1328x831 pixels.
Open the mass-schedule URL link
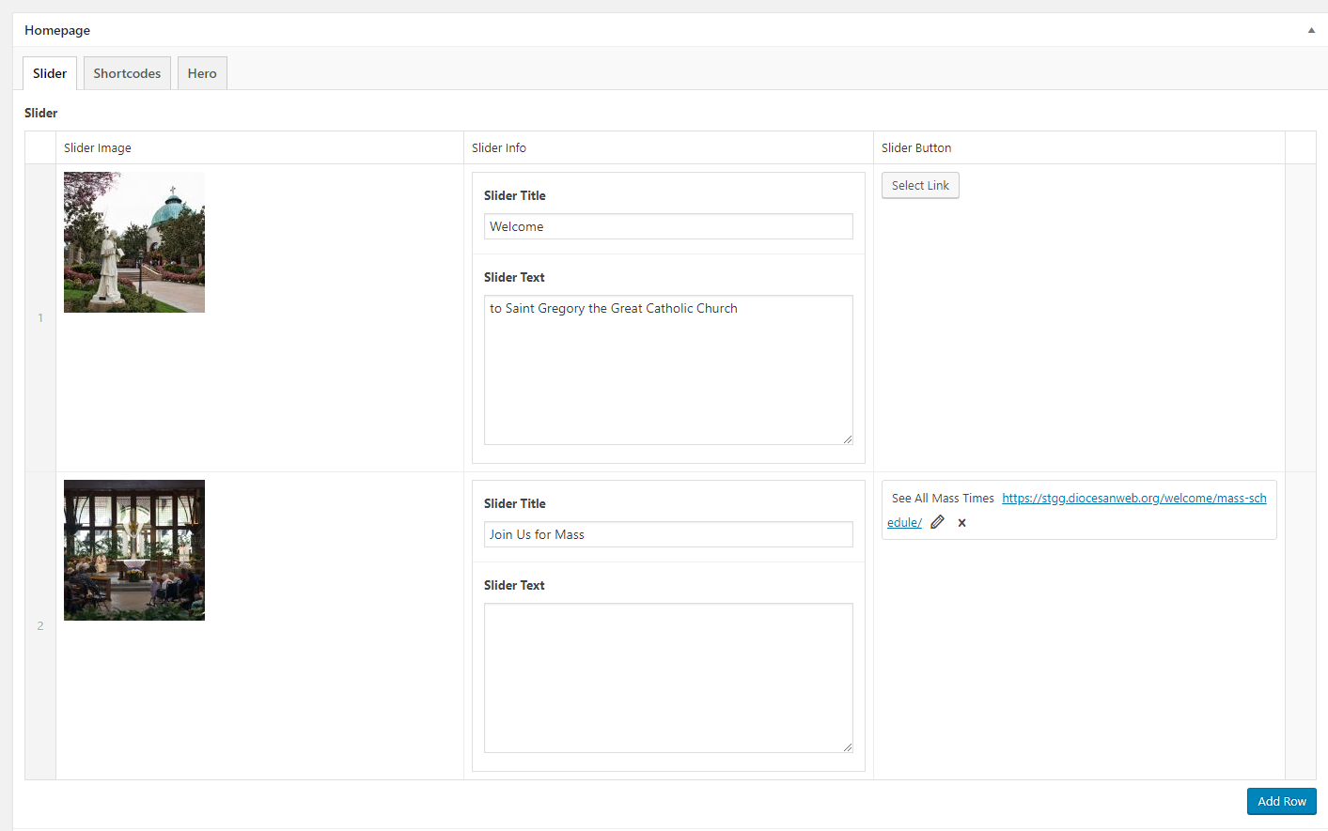tap(1133, 499)
